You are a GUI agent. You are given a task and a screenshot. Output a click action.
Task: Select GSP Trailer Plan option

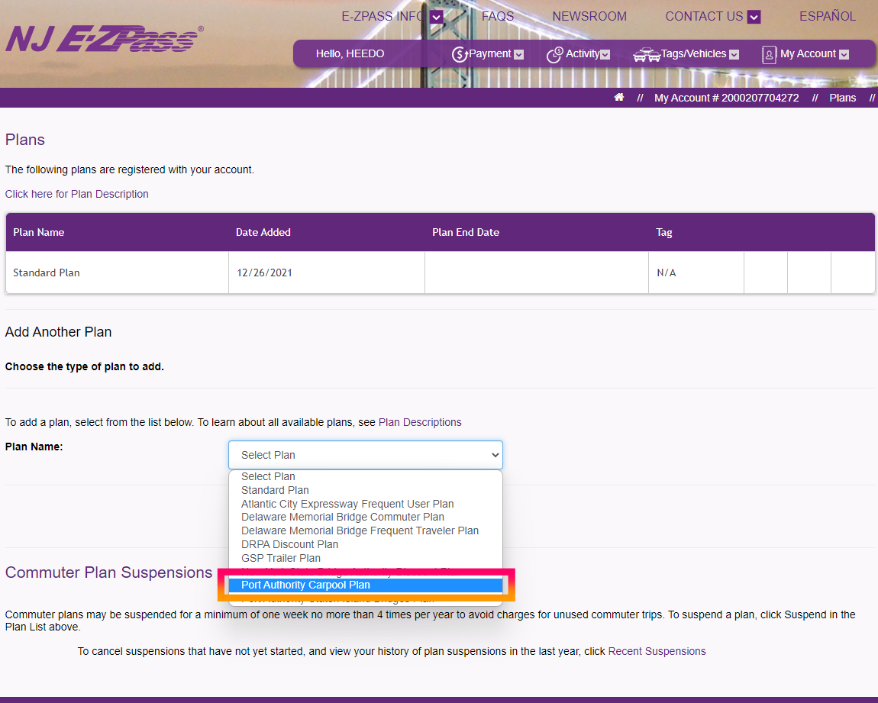tap(365, 558)
